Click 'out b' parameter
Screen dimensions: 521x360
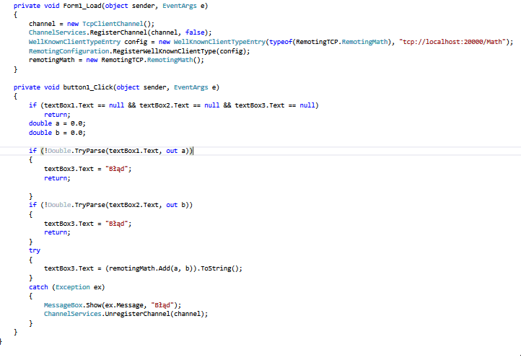176,205
